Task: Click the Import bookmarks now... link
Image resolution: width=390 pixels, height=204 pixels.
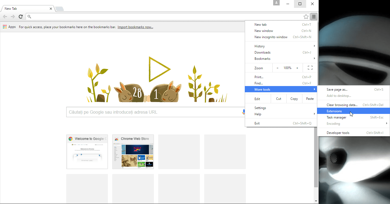Action: [135, 27]
